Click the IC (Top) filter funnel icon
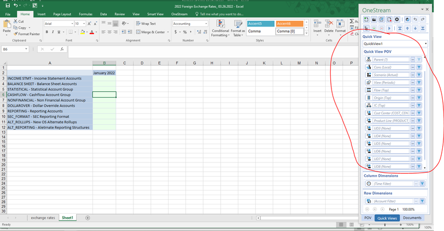 pyautogui.click(x=419, y=105)
